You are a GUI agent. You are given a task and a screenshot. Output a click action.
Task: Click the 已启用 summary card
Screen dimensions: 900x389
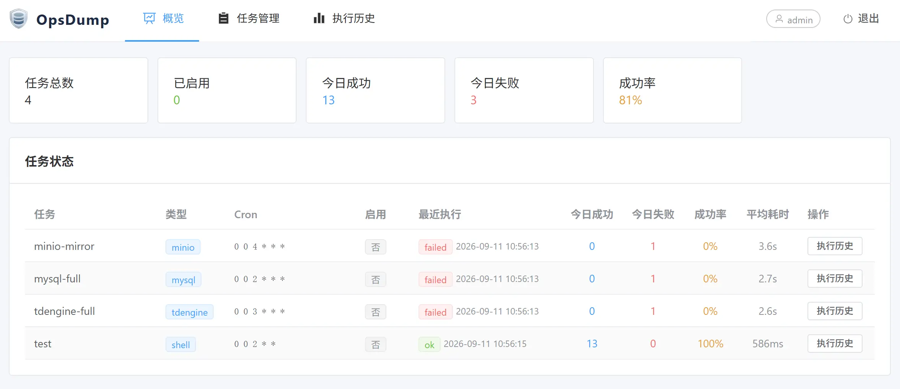pyautogui.click(x=227, y=91)
